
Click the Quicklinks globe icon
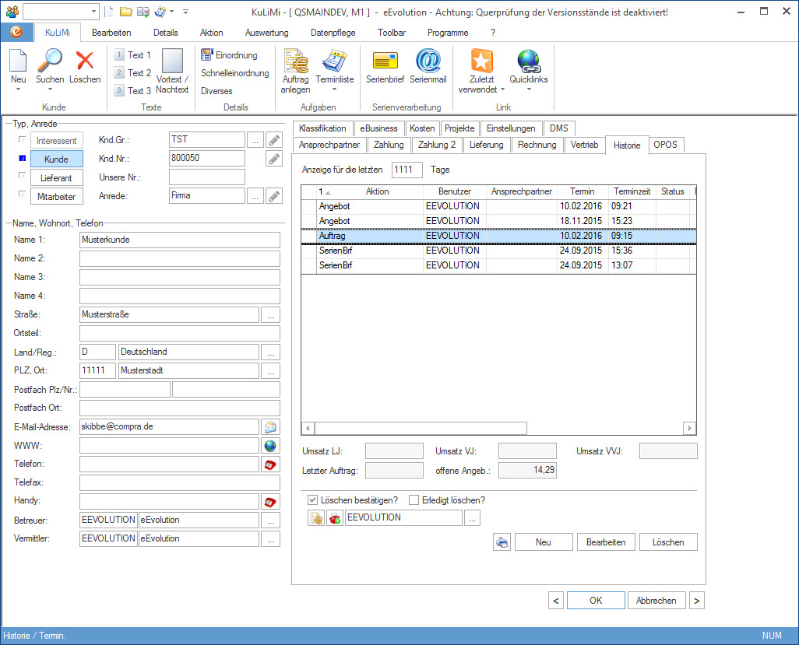click(529, 61)
